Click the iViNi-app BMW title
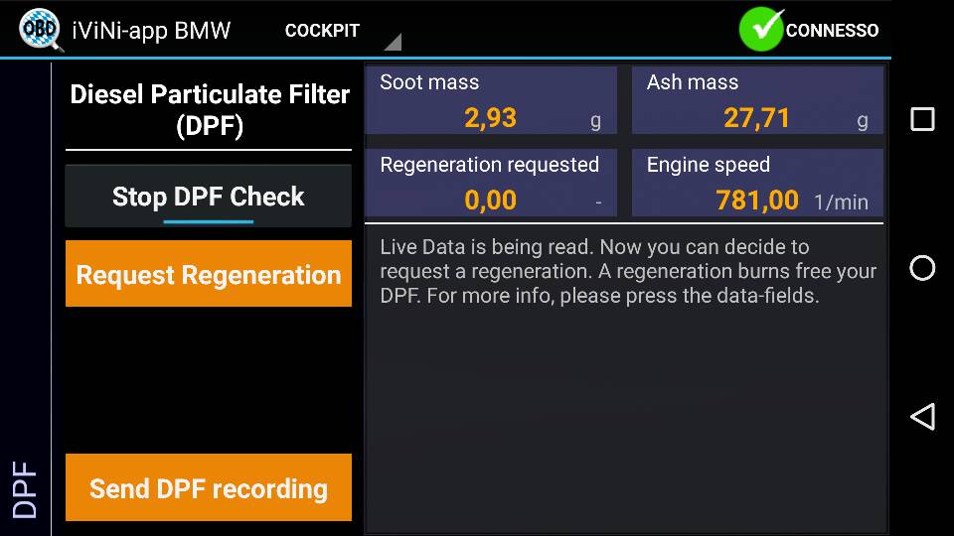 (x=151, y=31)
